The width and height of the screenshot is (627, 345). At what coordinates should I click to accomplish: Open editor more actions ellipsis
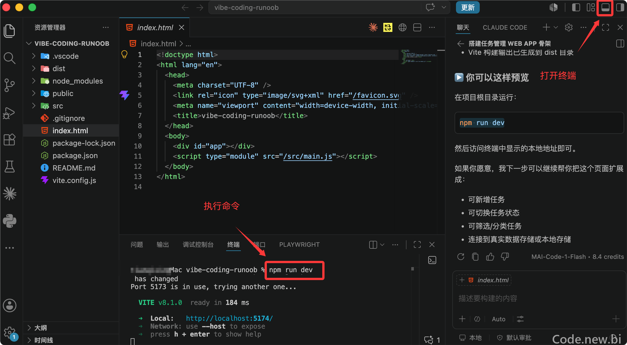point(432,27)
